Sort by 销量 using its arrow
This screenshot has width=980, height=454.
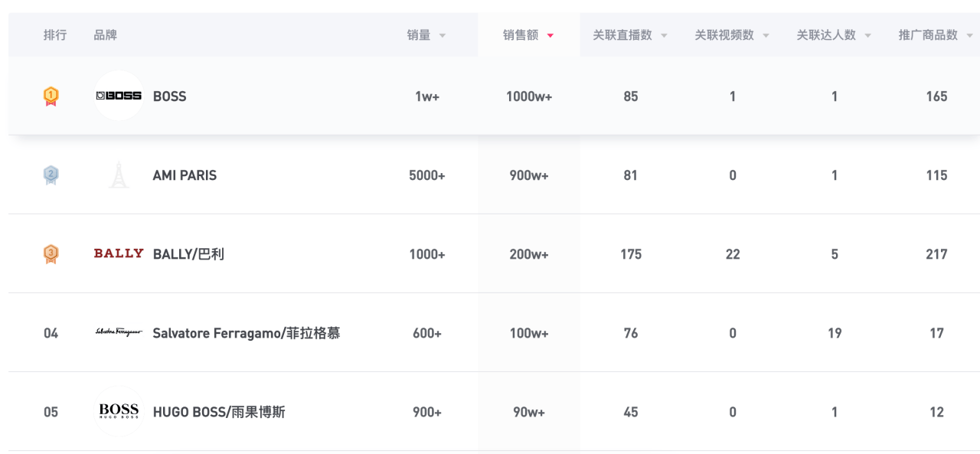pyautogui.click(x=443, y=36)
